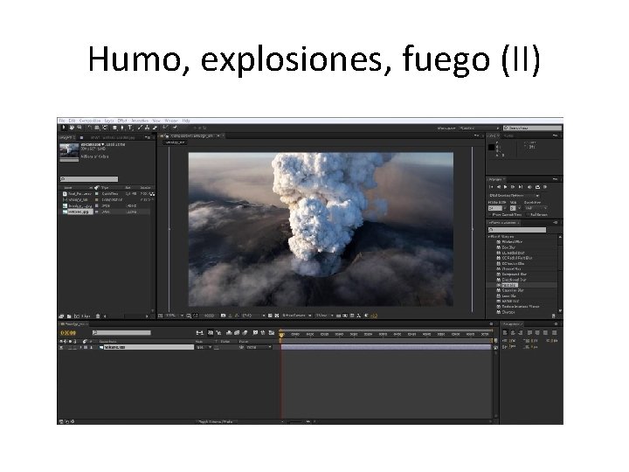629x472 pixels.
Task: Open volcano.jpg layer parent dropdown
Action: tap(259, 348)
